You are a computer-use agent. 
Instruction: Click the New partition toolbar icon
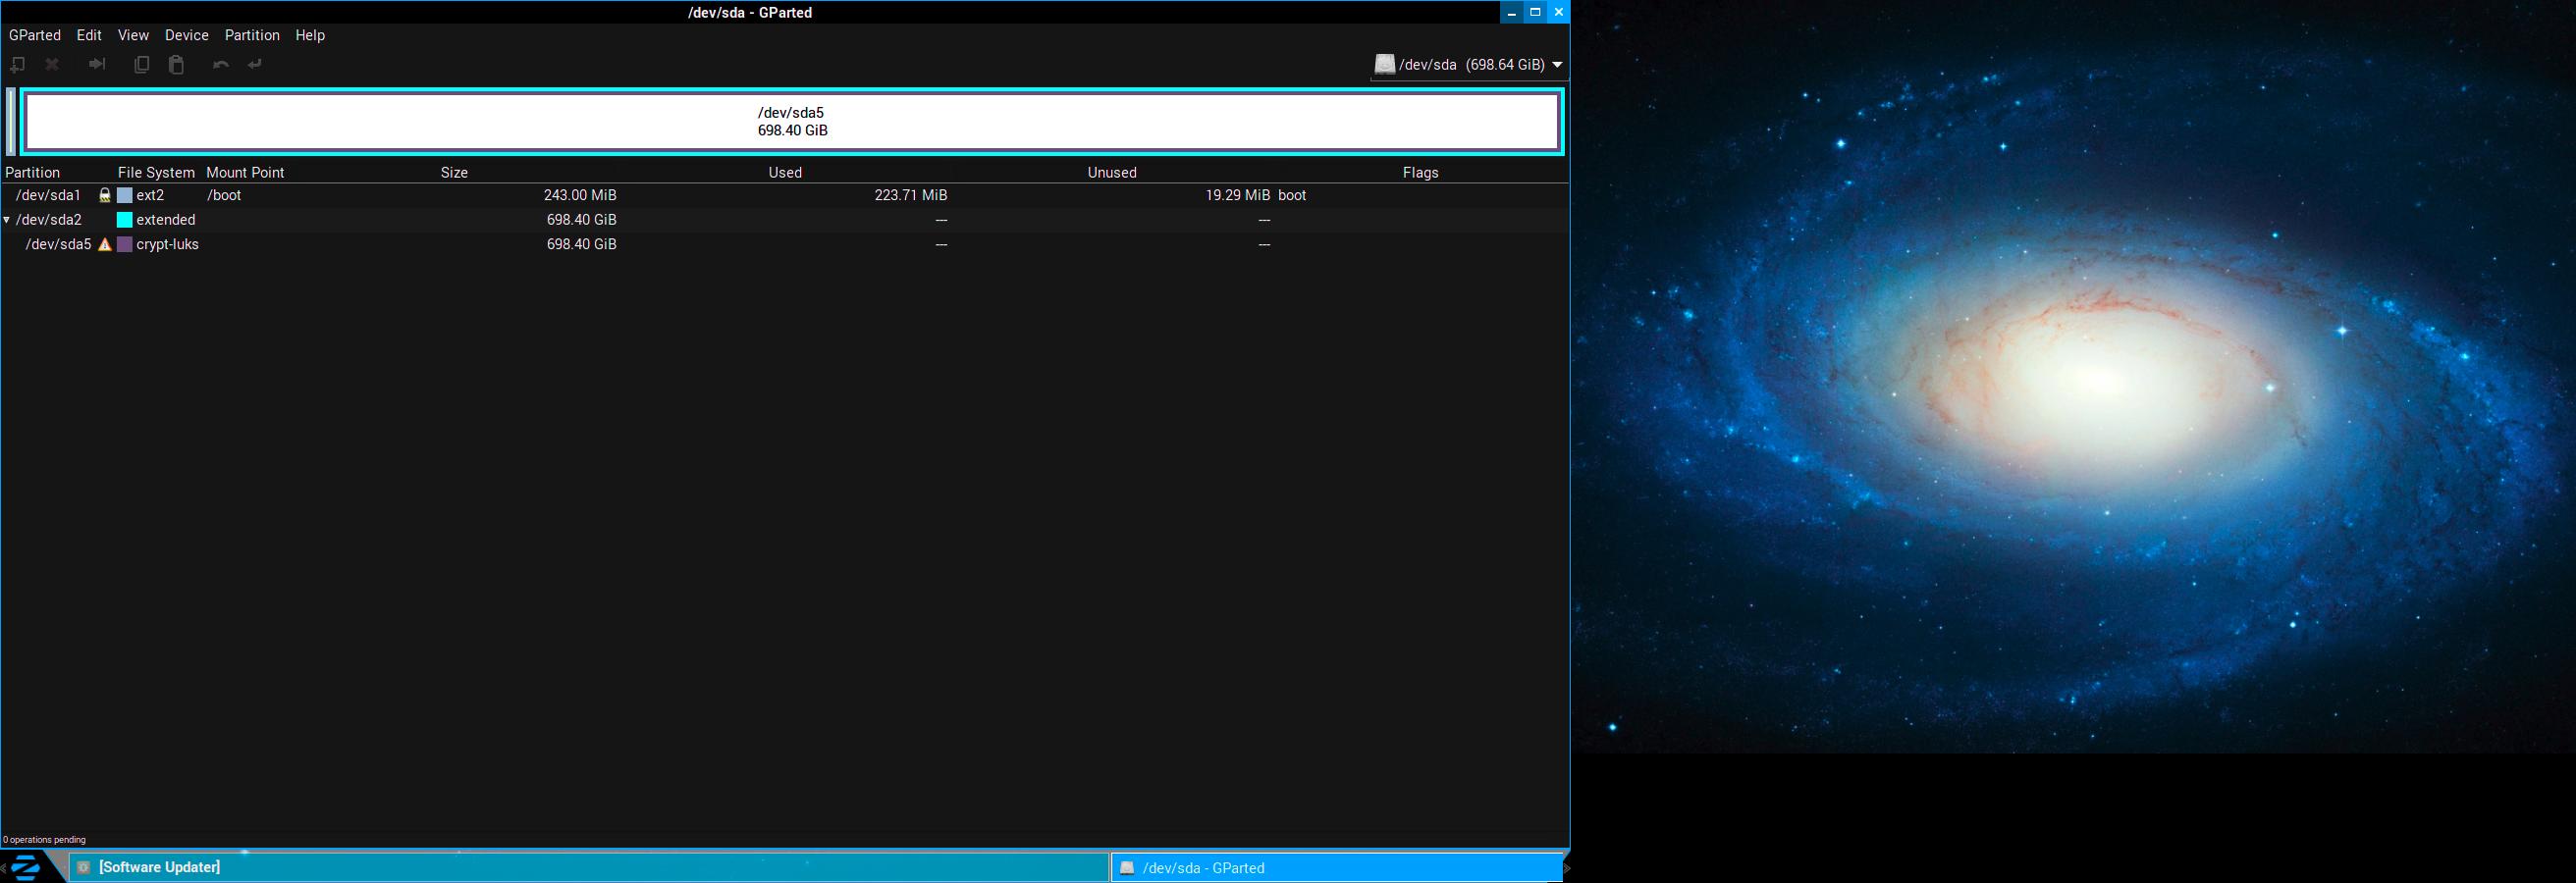tap(17, 65)
